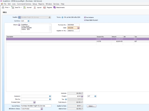
Task: Click the Journal Memo text field
Action: pyautogui.click(x=36, y=106)
